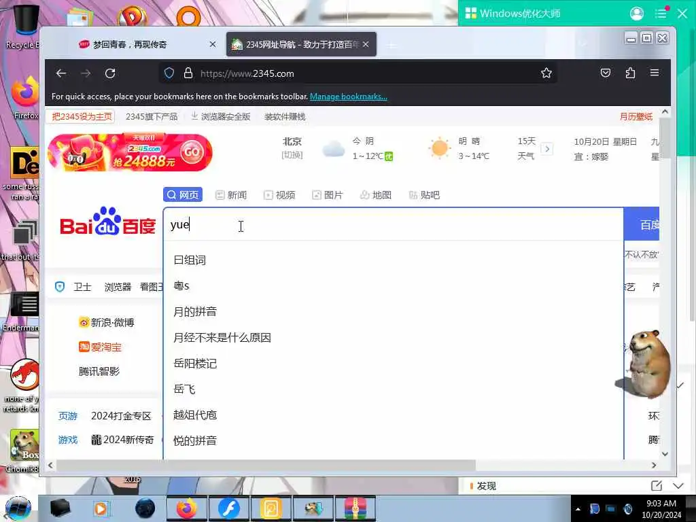Viewport: 696px width, 522px height.
Task: Show hidden system tray icons
Action: coord(578,509)
